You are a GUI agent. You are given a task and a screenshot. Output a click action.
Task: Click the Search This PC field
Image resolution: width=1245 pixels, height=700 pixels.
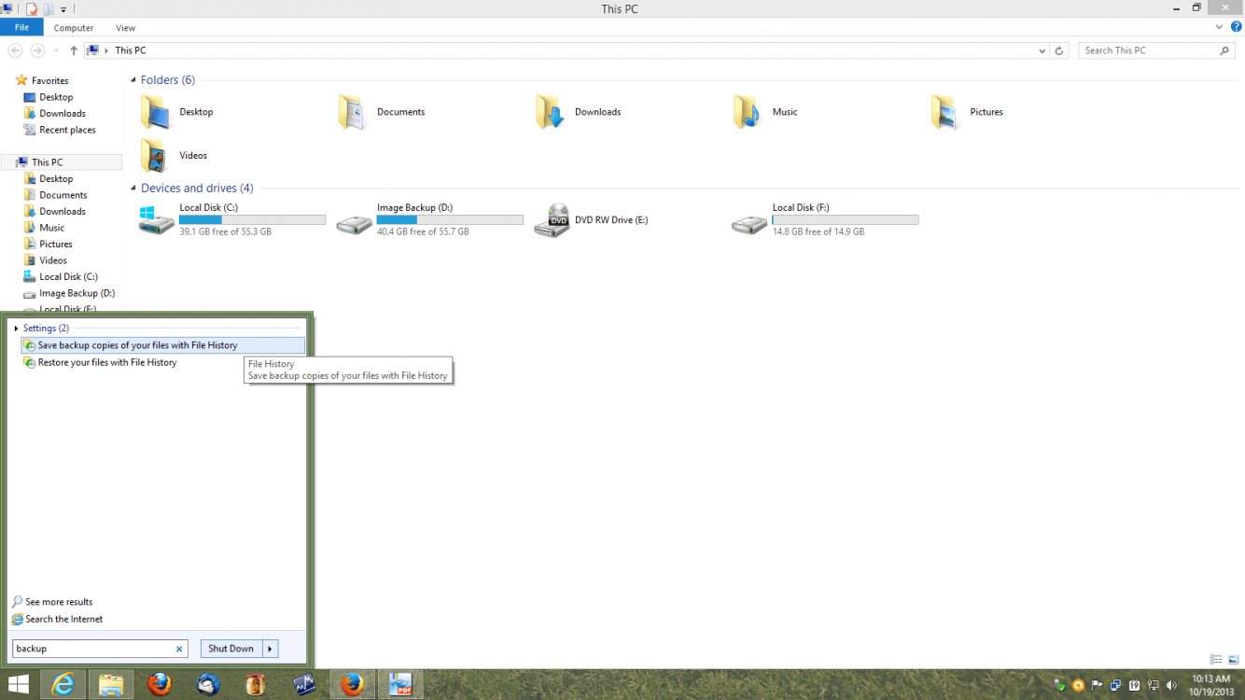1150,50
